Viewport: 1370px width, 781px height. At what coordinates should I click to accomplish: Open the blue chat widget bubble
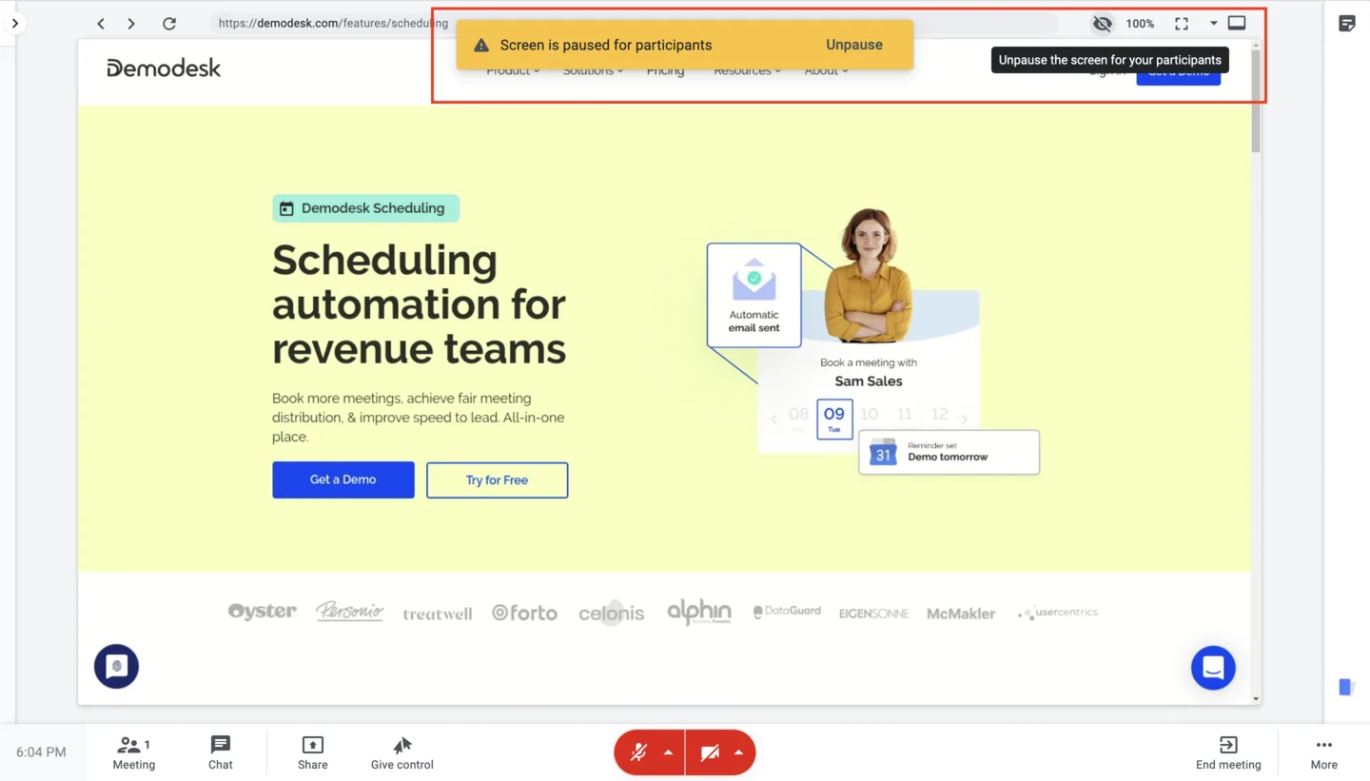click(1213, 668)
